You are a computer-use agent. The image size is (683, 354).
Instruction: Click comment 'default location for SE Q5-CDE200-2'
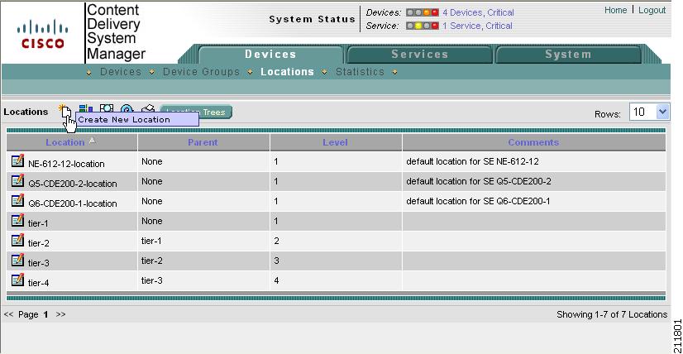click(478, 181)
